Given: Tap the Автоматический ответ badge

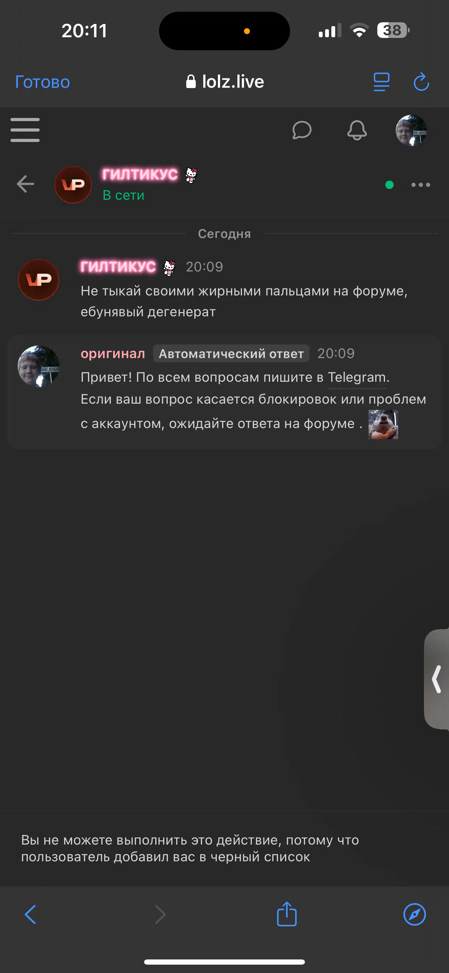Looking at the screenshot, I should 231,354.
